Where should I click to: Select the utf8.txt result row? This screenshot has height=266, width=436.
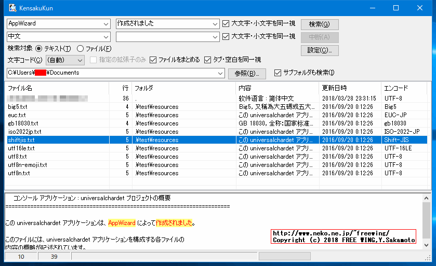point(217,157)
